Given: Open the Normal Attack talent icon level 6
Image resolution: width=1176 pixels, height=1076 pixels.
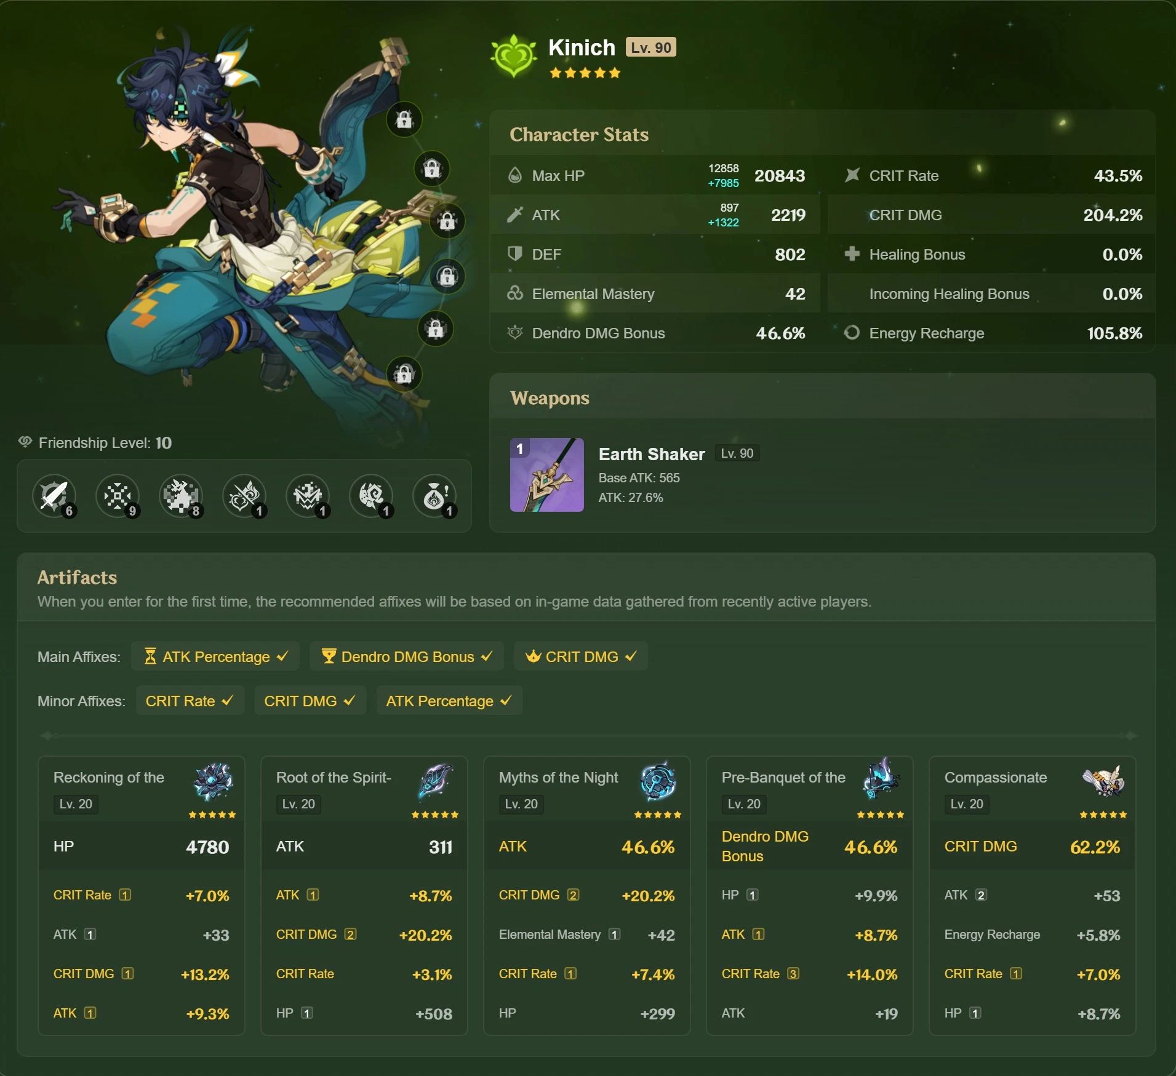Looking at the screenshot, I should [54, 495].
